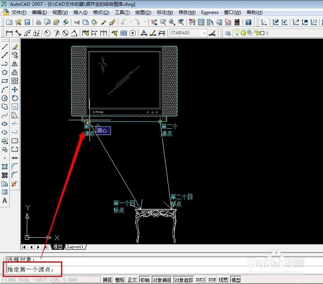Click the 模型 status bar button

[x=236, y=280]
